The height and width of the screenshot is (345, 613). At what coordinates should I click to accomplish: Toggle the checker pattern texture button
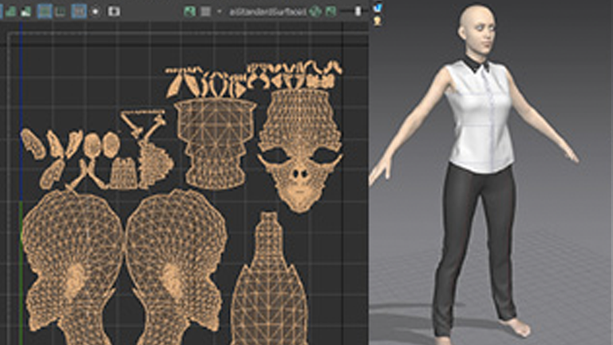[x=204, y=11]
